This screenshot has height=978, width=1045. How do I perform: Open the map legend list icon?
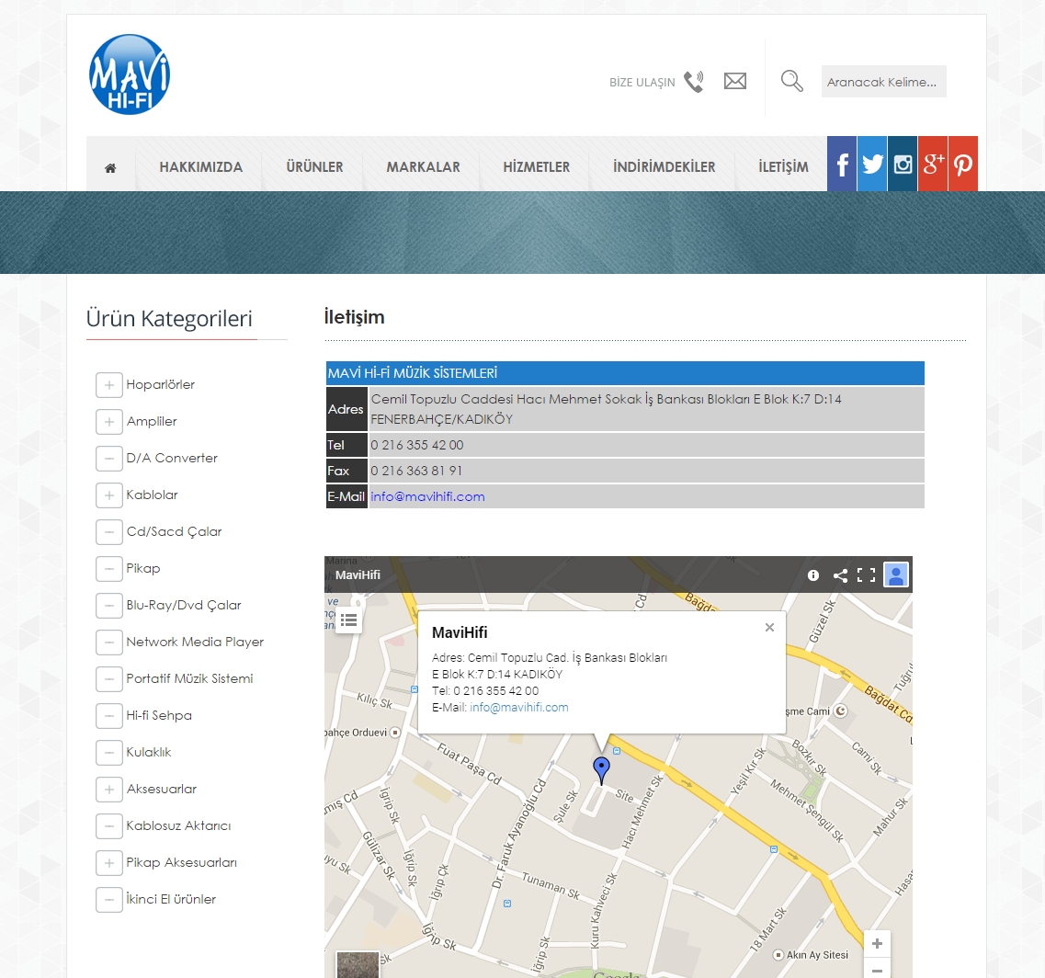click(x=349, y=620)
